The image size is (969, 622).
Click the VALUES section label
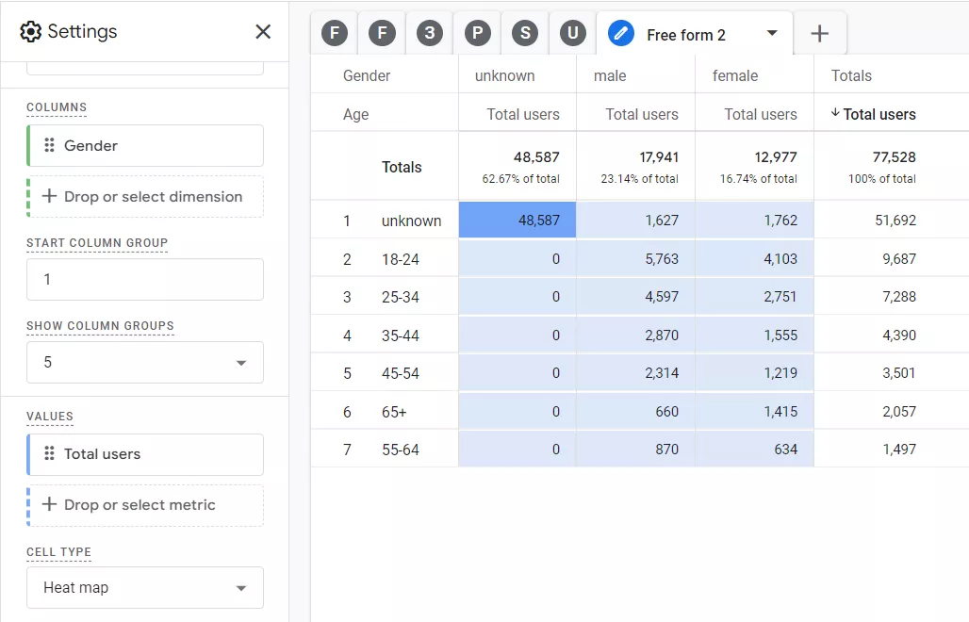[49, 417]
